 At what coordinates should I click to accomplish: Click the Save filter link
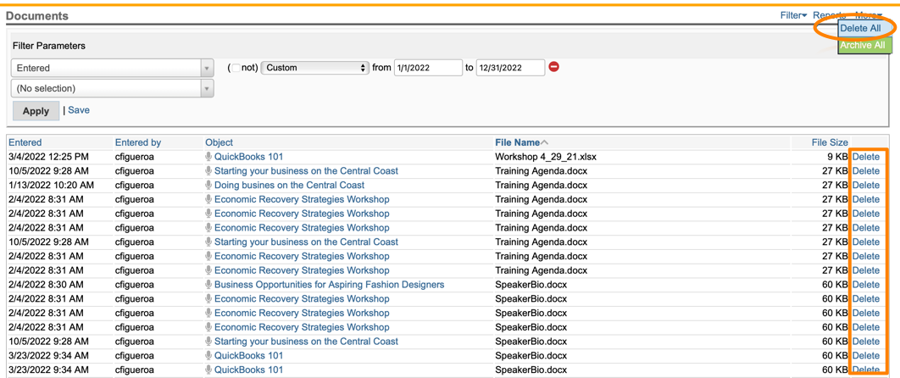79,110
